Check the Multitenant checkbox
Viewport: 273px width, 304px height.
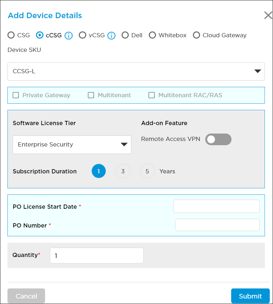tap(91, 95)
